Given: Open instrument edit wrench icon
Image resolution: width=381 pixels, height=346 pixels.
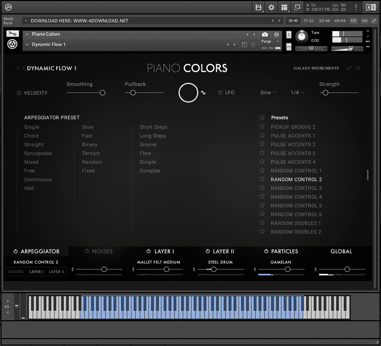Looking at the screenshot, I should pyautogui.click(x=13, y=34).
